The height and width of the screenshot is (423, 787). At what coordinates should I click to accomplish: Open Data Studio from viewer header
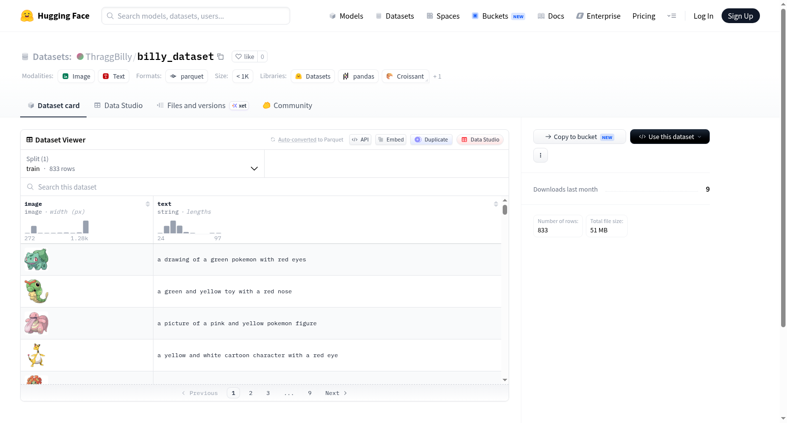tap(480, 140)
